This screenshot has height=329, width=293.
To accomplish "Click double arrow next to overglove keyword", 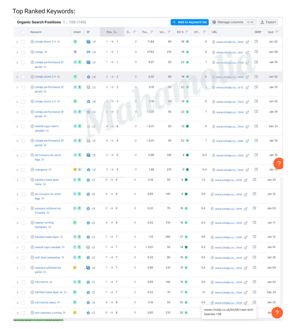I will point(50,170).
